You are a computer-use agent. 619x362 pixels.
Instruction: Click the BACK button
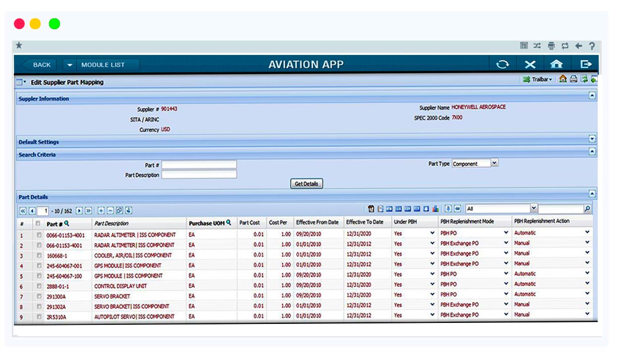click(x=39, y=65)
